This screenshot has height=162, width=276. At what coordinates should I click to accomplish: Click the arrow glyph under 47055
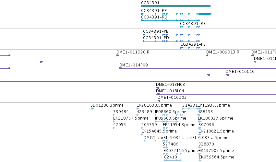coord(114,128)
